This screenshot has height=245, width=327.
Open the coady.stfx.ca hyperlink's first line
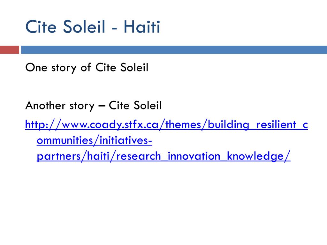[166, 125]
